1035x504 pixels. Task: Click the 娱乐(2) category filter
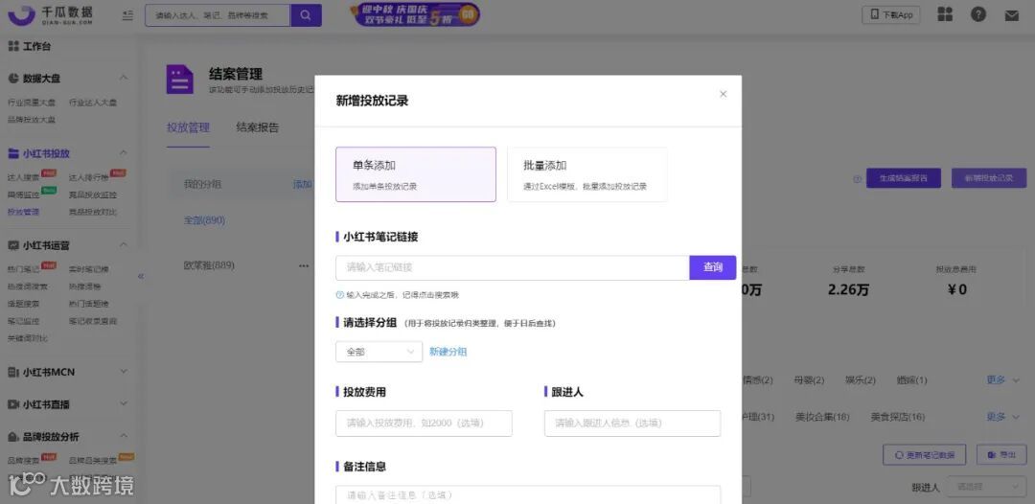pyautogui.click(x=861, y=380)
